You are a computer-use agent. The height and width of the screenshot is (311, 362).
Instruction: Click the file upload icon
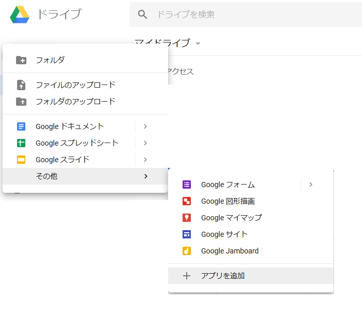click(x=21, y=85)
